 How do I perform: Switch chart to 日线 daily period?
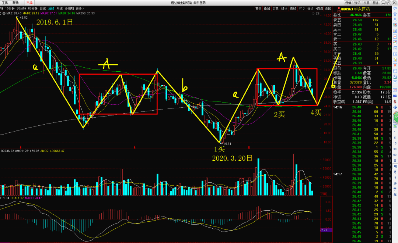(43, 8)
